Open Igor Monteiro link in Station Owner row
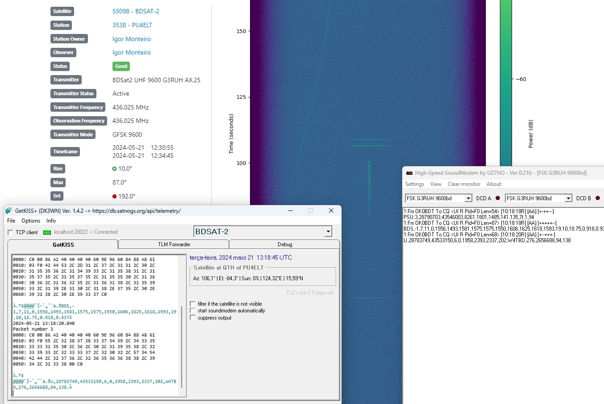This screenshot has width=604, height=404. click(132, 39)
